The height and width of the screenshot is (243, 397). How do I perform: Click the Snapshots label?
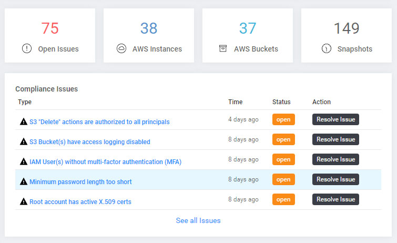(x=355, y=49)
